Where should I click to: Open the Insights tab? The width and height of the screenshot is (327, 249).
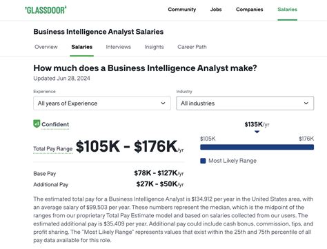pyautogui.click(x=154, y=47)
